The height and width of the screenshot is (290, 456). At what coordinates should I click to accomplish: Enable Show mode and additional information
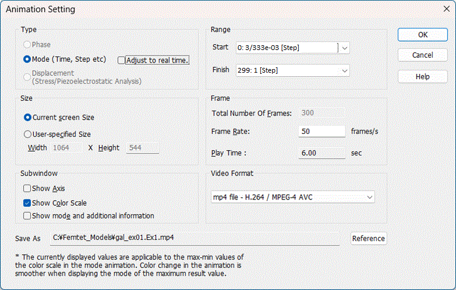pos(27,216)
